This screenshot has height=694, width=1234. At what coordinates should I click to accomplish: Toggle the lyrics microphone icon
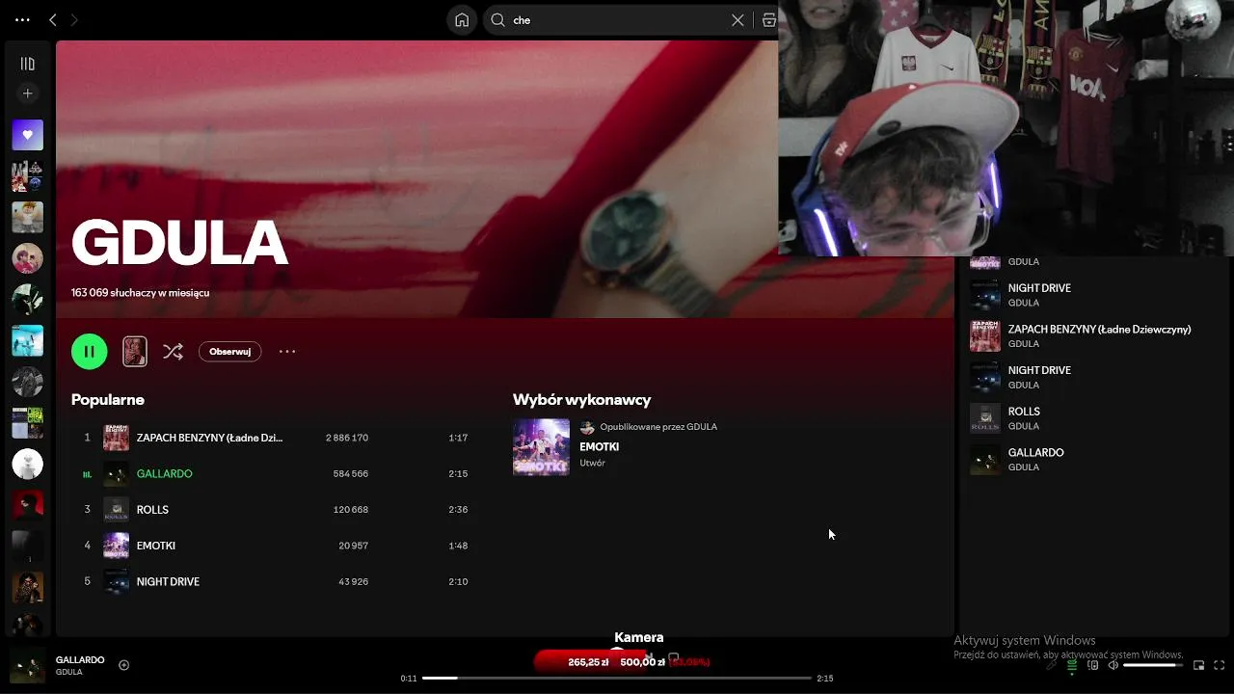coord(1051,665)
